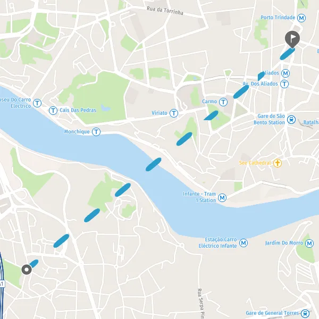Select the See Cathedral church icon
The height and width of the screenshot is (319, 319).
[x=278, y=163]
